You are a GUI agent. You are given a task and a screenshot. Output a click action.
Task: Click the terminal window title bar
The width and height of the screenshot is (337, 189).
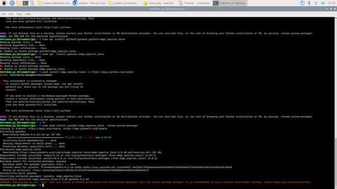(168, 9)
